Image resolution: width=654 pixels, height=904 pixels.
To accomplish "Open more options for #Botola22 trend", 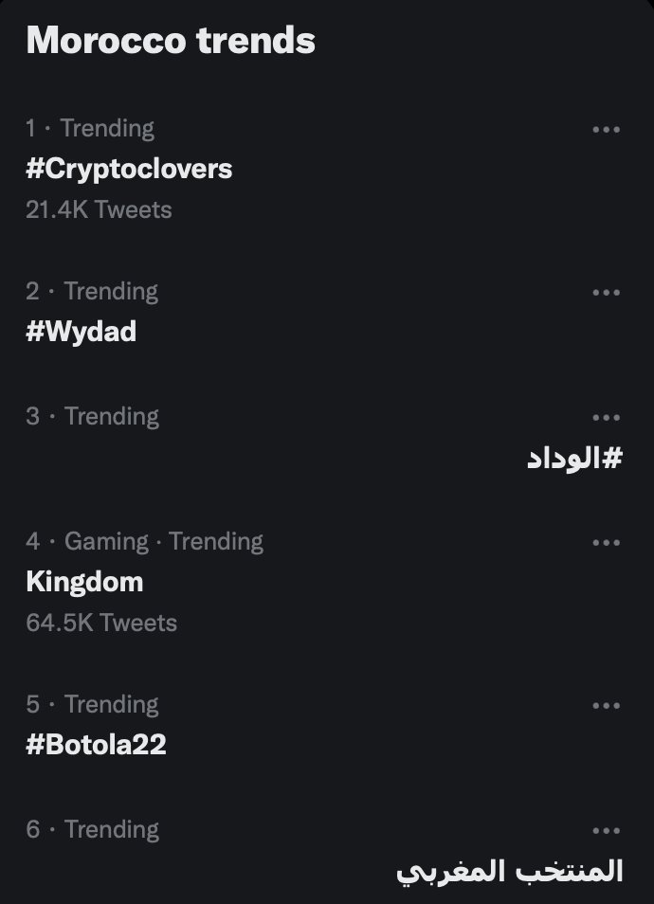I will [606, 706].
